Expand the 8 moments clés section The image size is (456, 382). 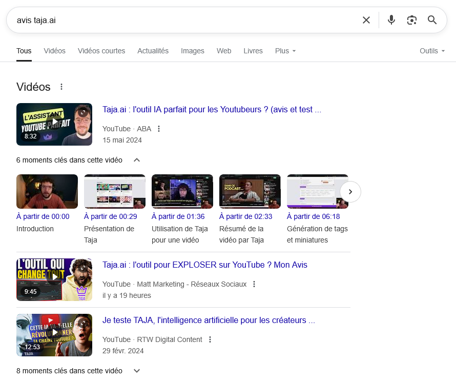pyautogui.click(x=137, y=371)
